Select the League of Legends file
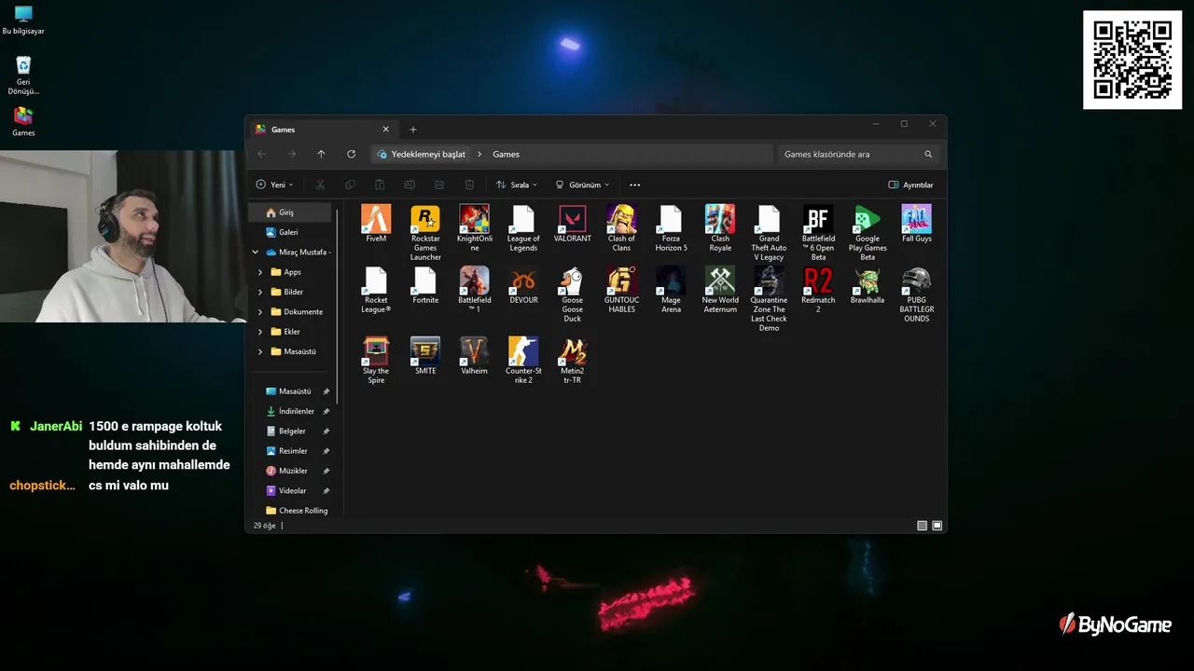Viewport: 1194px width, 671px height. [523, 228]
